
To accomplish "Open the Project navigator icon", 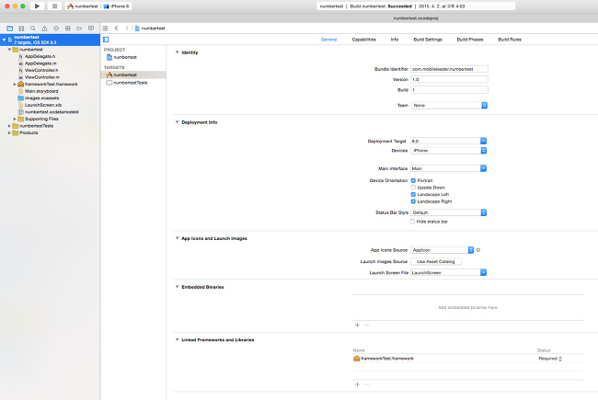I will pyautogui.click(x=10, y=29).
